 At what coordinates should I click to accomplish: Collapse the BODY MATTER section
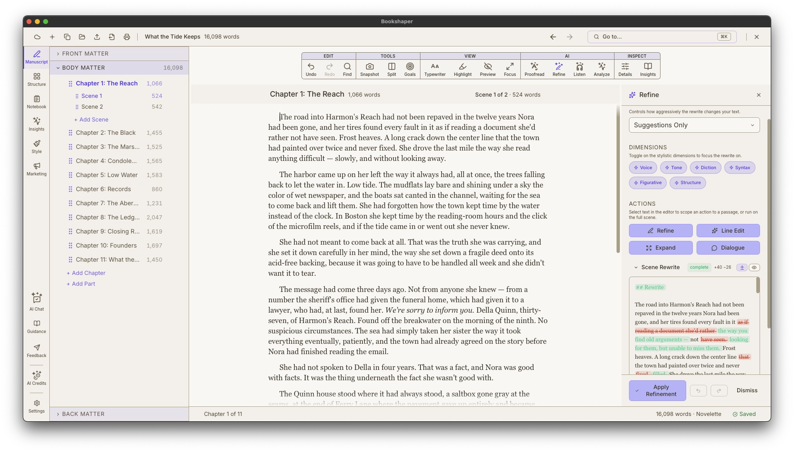pos(119,68)
